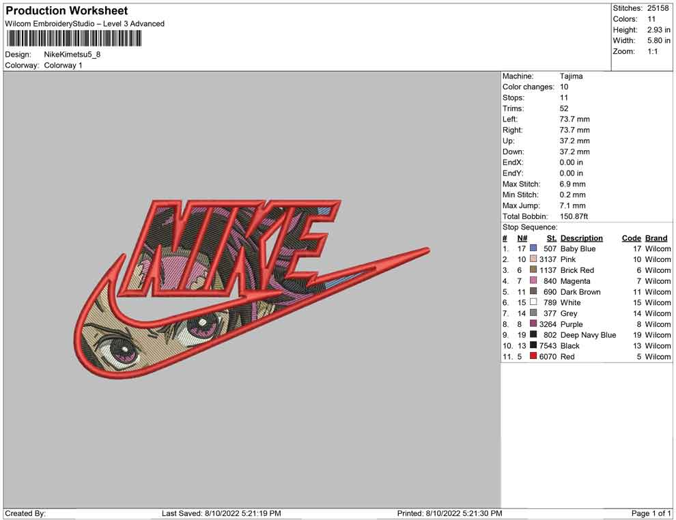Choose the Red thread swatch
The height and width of the screenshot is (520, 676).
(533, 356)
